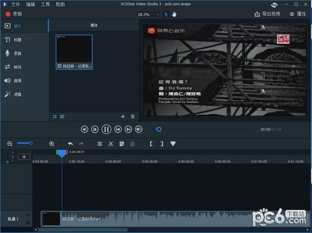Open the 音频 audio sidebar tab
The image size is (312, 233).
pyautogui.click(x=24, y=80)
